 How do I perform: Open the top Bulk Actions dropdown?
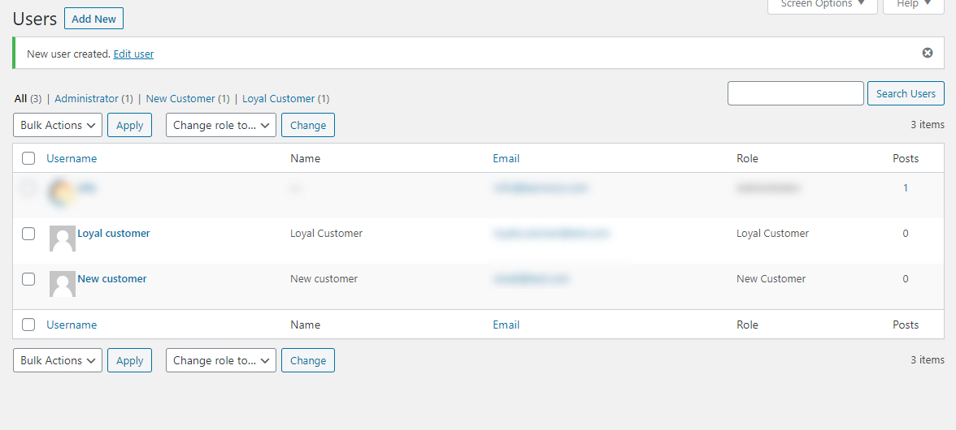tap(58, 125)
